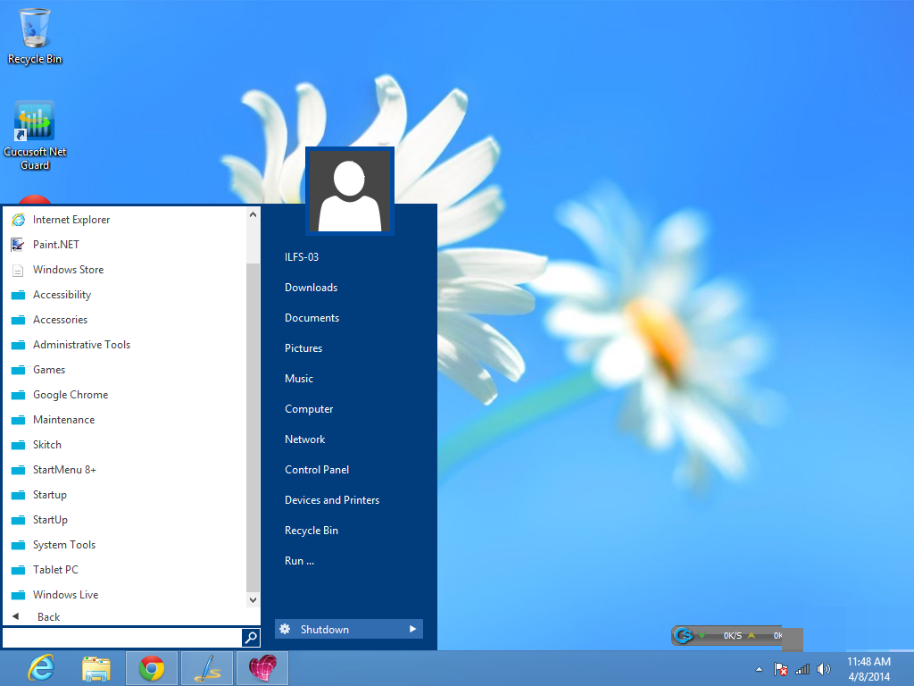Expand the Administrative Tools folder
This screenshot has width=914, height=686.
[x=81, y=345]
